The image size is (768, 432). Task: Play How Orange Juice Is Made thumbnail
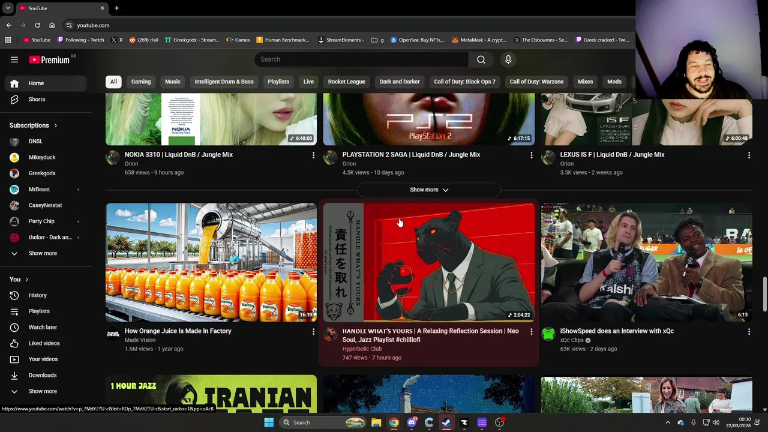point(211,262)
